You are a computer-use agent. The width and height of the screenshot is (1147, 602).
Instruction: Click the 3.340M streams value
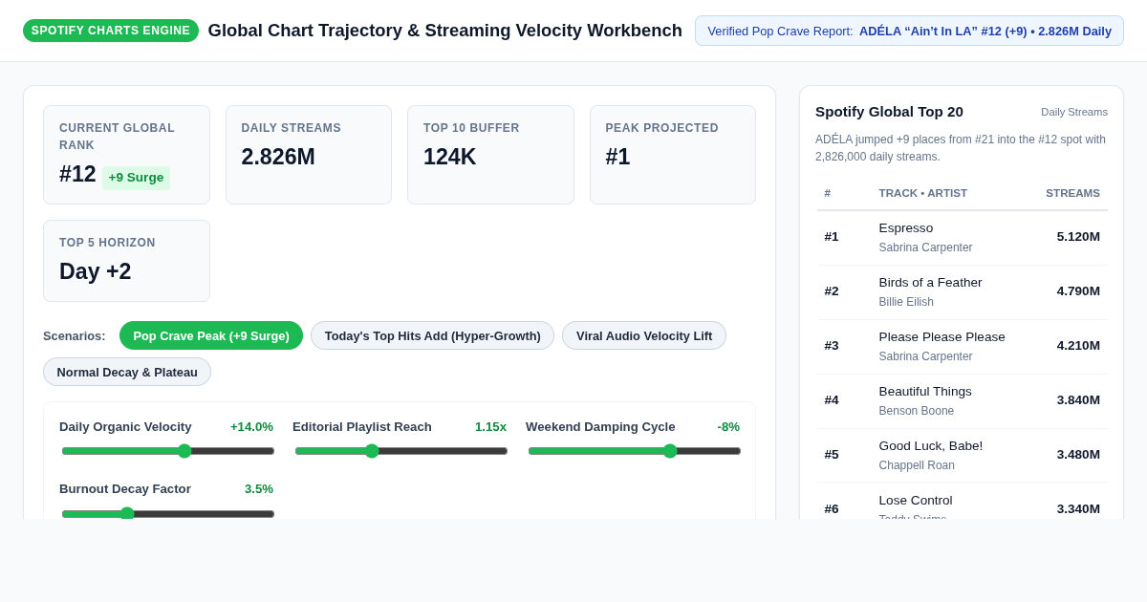click(1078, 509)
